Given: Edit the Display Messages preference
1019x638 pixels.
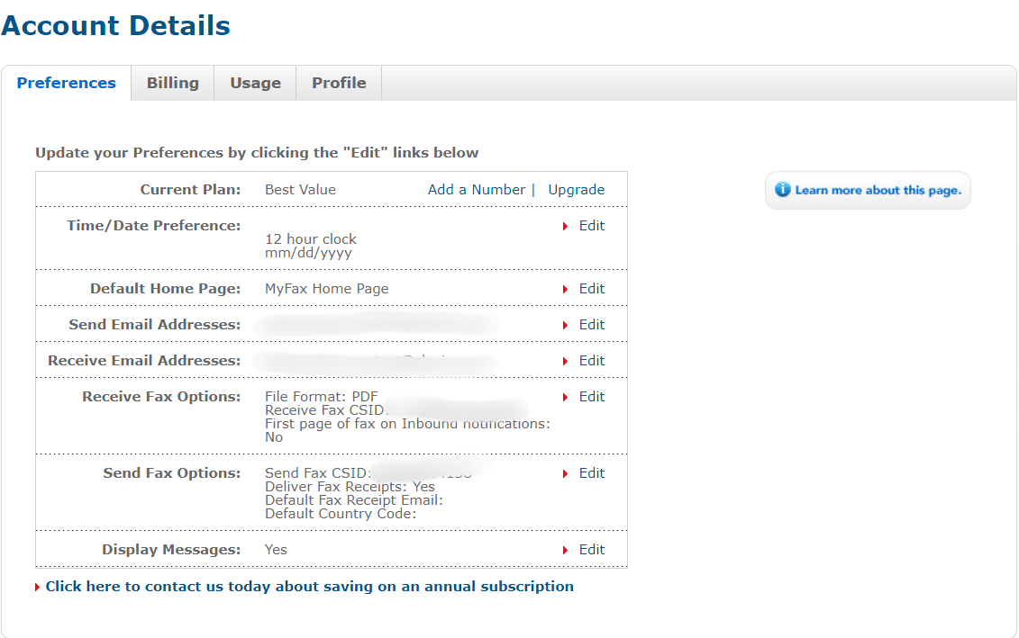Looking at the screenshot, I should coord(592,549).
